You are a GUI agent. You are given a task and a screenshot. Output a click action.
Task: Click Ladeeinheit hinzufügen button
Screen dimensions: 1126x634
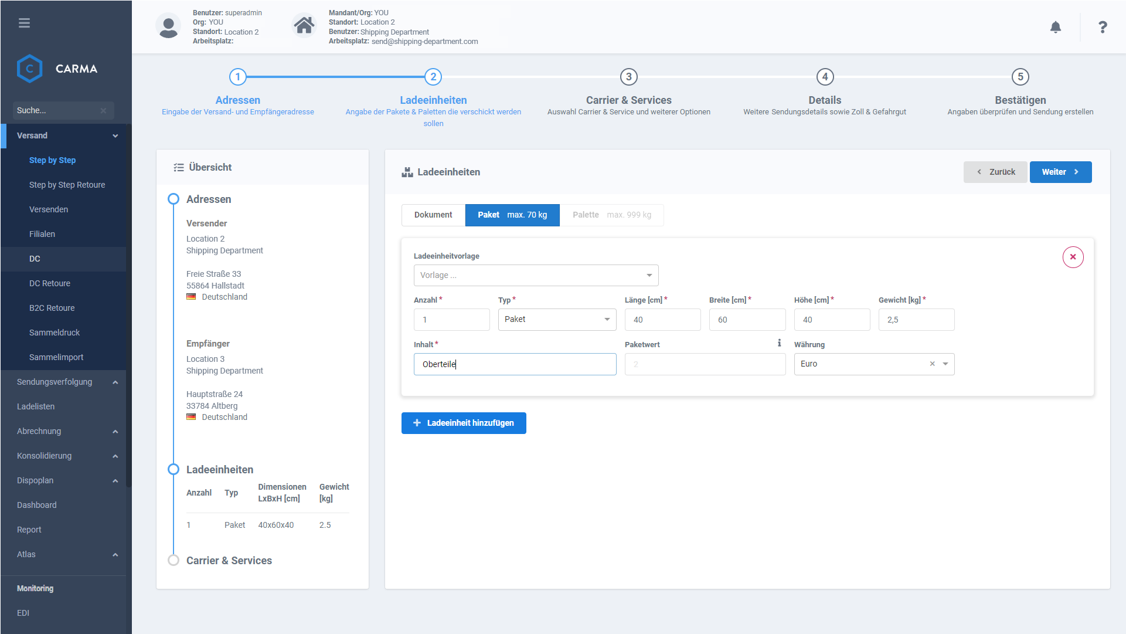tap(463, 423)
